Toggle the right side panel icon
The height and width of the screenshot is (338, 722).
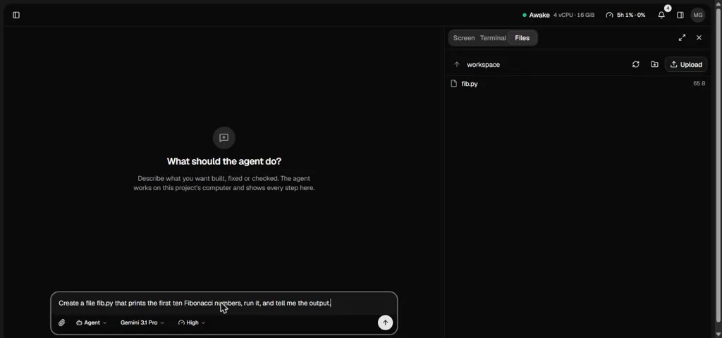[x=680, y=15]
